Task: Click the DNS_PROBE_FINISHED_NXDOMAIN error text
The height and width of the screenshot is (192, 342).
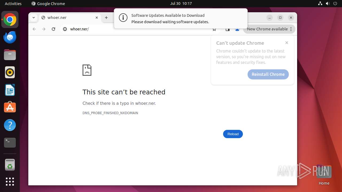Action: click(110, 113)
